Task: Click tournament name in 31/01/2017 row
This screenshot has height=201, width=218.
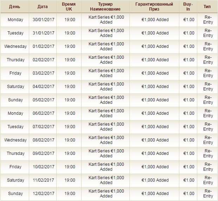Action: pos(106,33)
